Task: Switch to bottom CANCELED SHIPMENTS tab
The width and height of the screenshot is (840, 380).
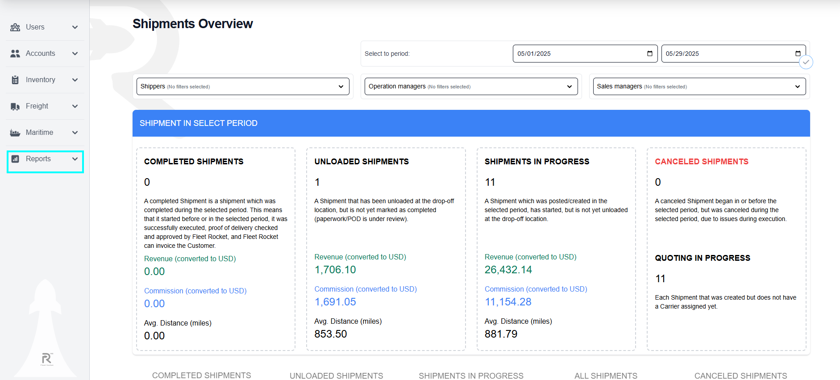Action: point(740,376)
